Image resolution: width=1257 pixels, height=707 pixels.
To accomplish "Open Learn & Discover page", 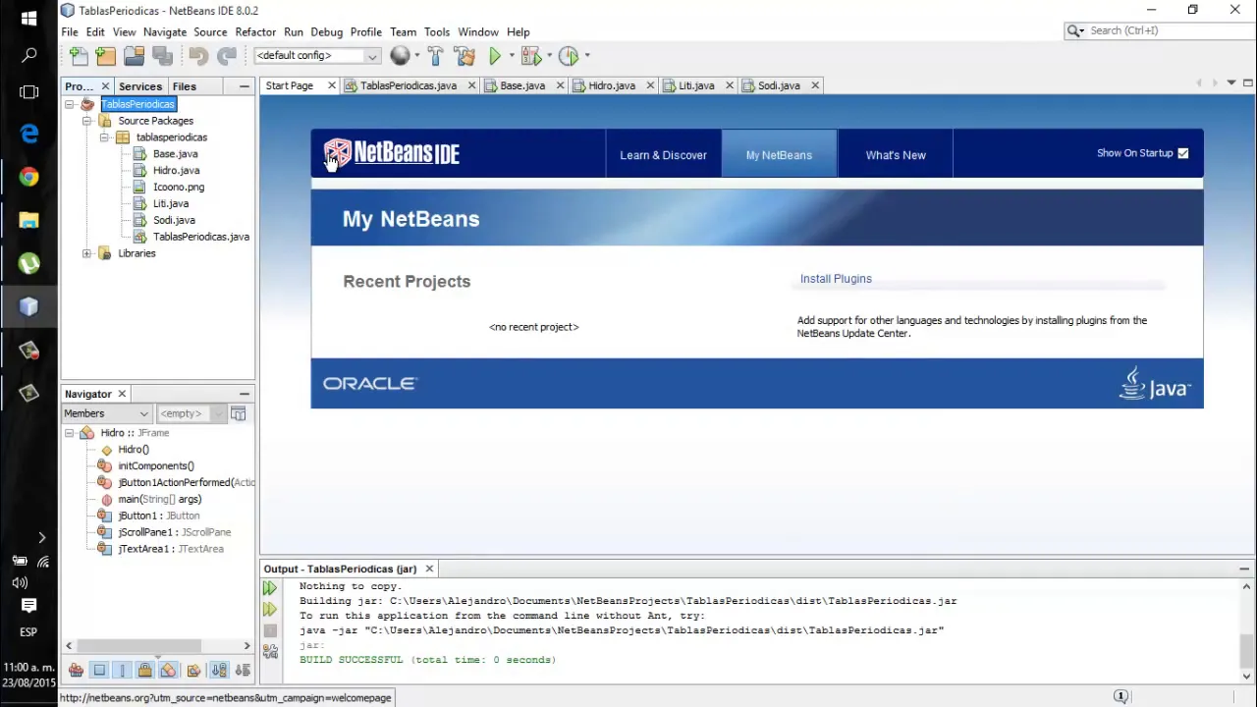I will tap(663, 155).
